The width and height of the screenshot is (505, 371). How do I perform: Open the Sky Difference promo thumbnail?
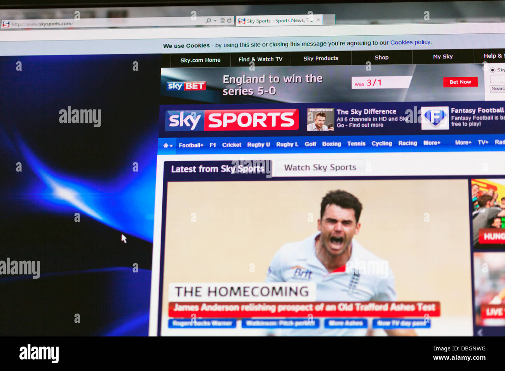click(320, 120)
